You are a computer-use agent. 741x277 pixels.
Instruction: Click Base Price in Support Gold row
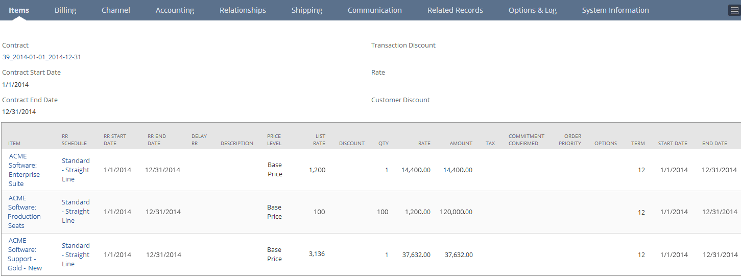pos(274,255)
